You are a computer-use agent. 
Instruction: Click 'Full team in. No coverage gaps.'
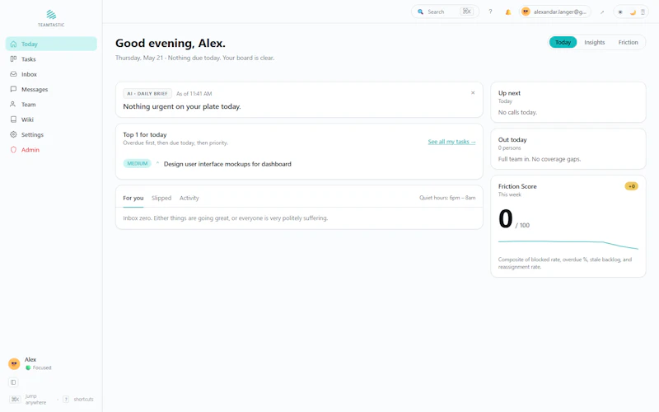540,159
